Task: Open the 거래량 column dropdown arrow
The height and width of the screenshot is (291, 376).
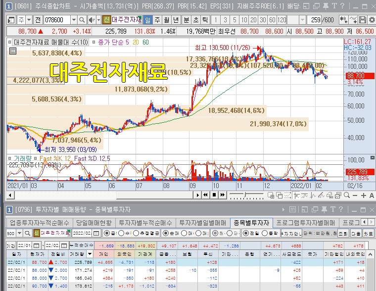Action: [90, 254]
